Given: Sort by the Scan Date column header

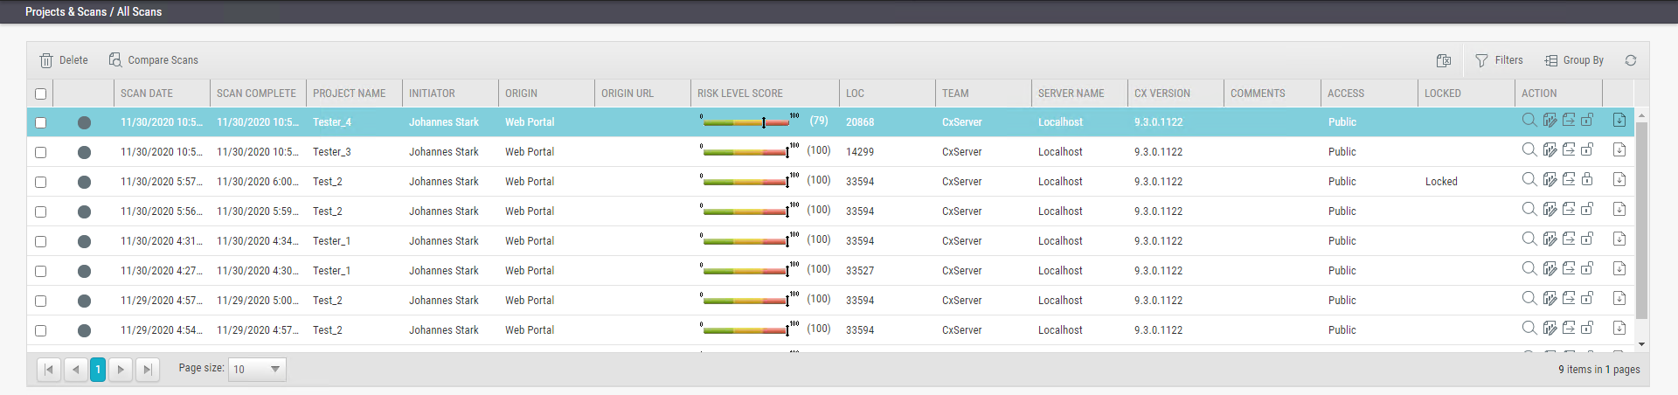Looking at the screenshot, I should [x=147, y=94].
